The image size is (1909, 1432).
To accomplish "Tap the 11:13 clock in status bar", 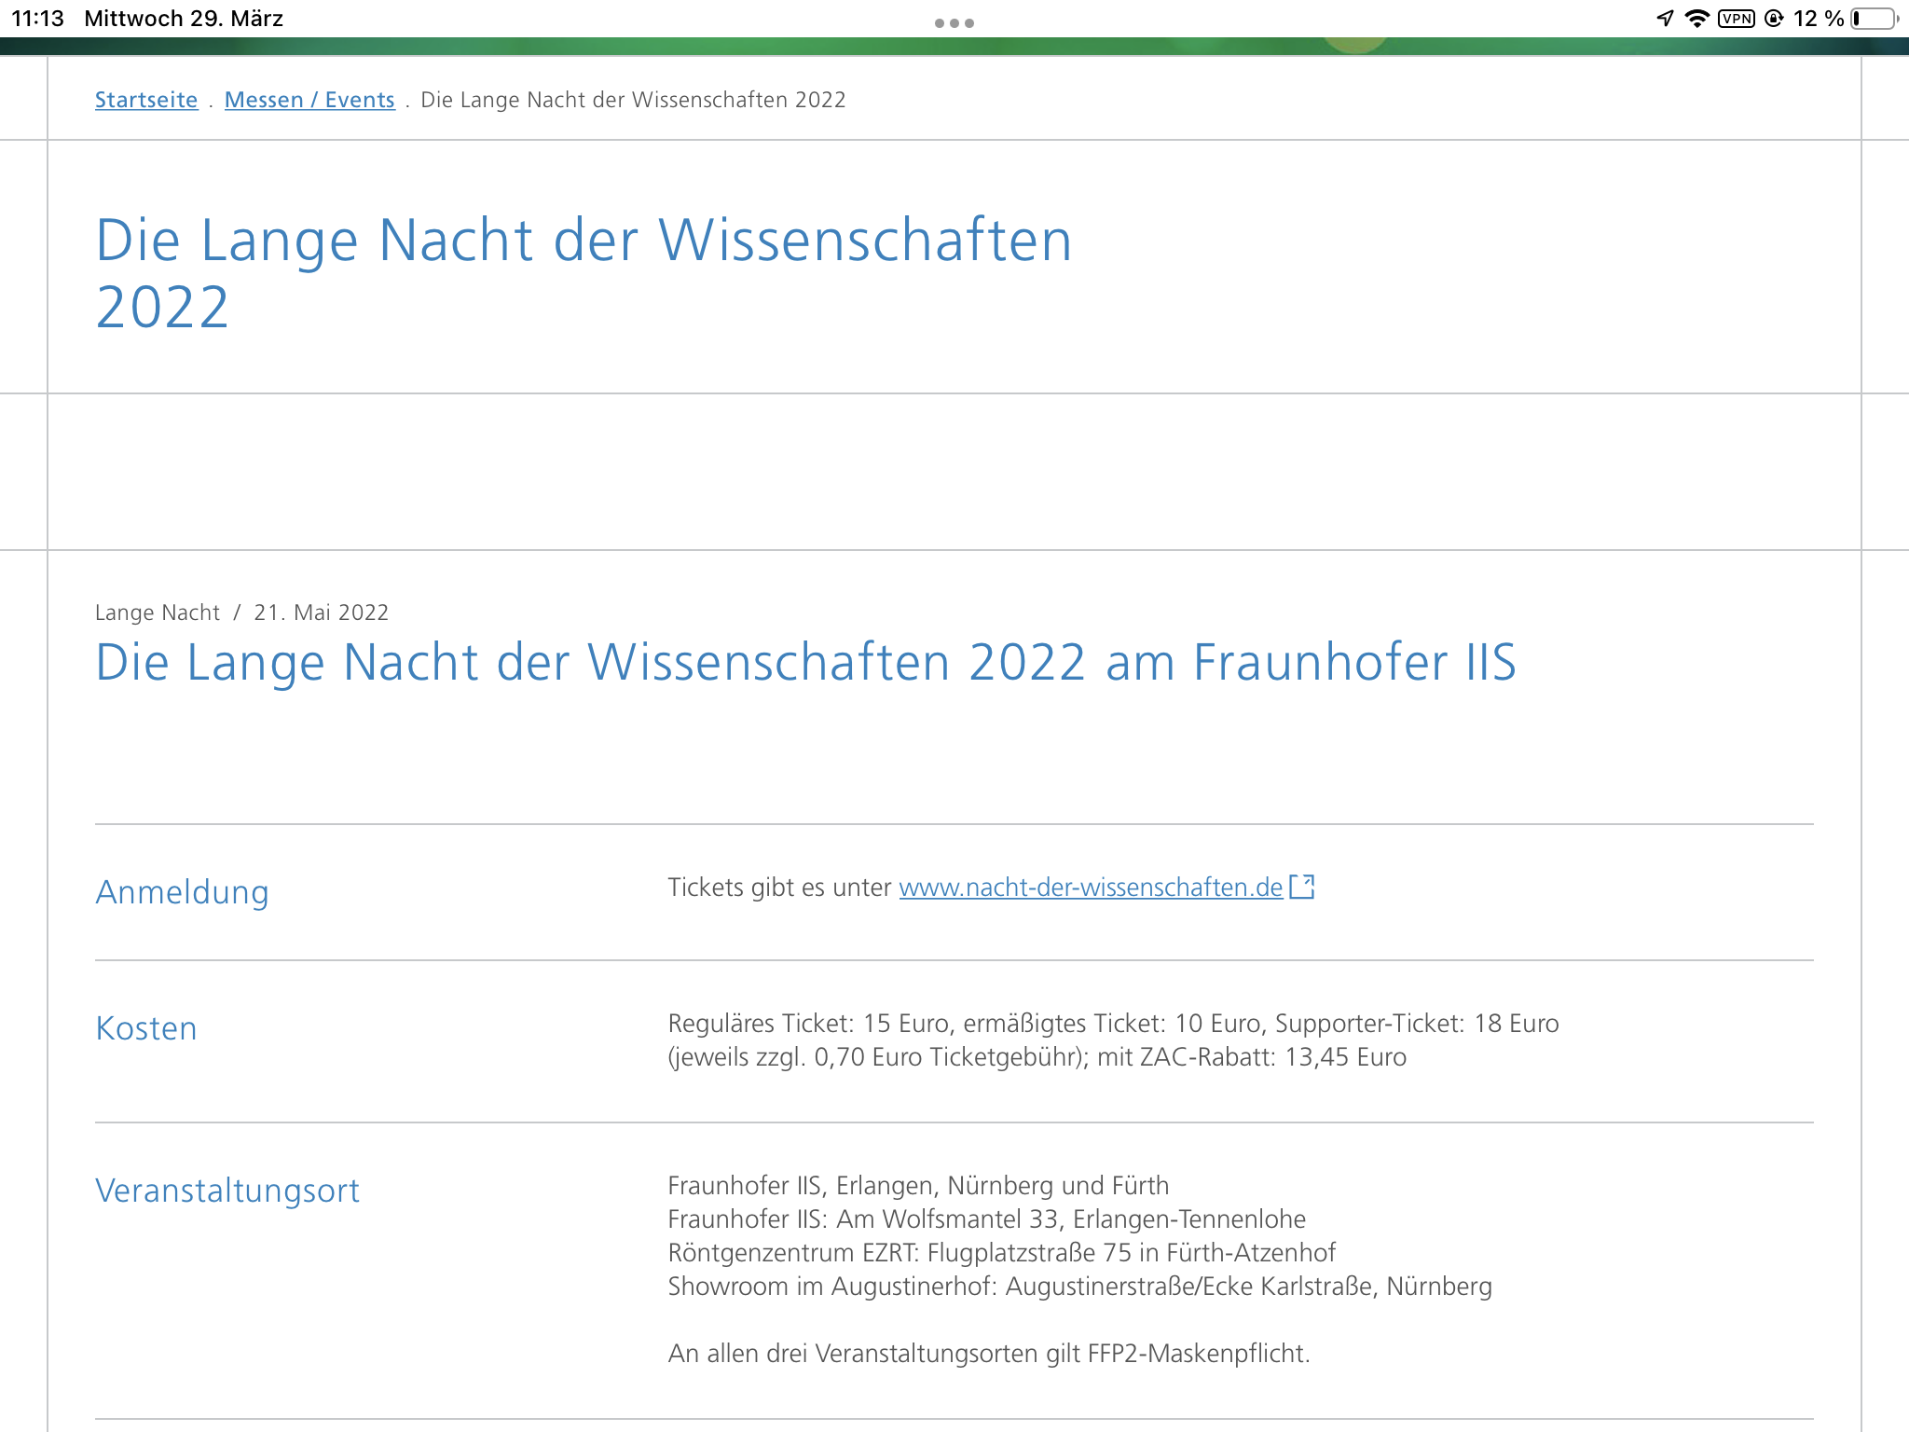I will [x=38, y=19].
